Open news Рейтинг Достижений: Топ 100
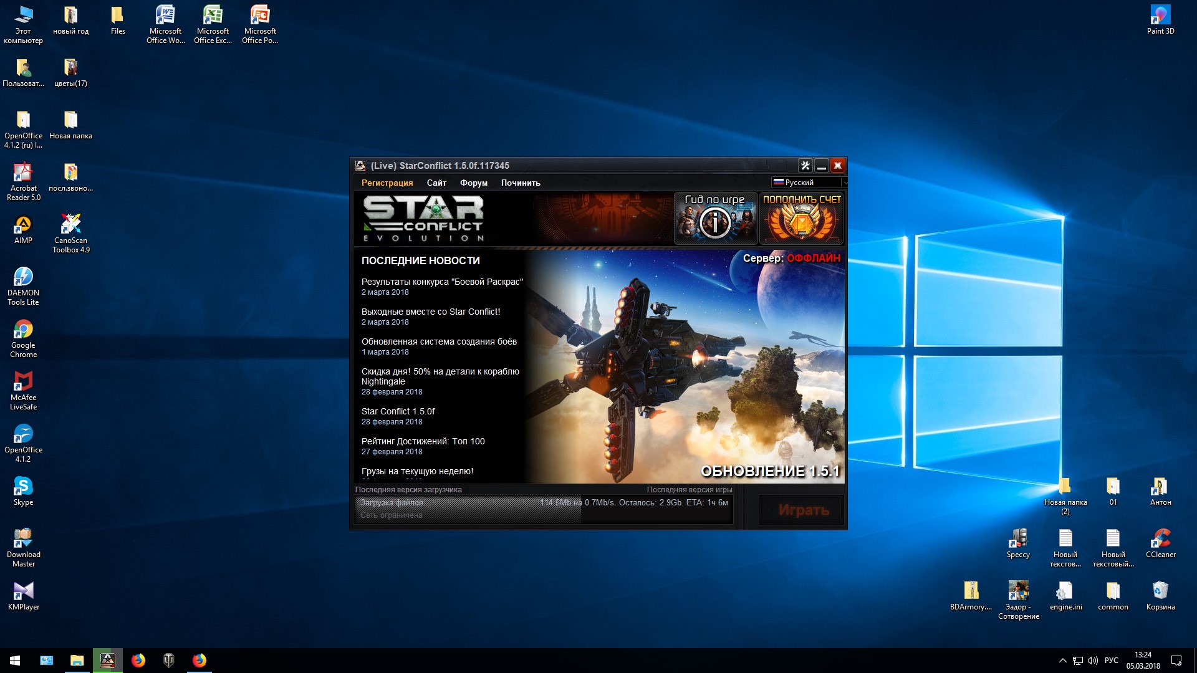 pos(423,441)
